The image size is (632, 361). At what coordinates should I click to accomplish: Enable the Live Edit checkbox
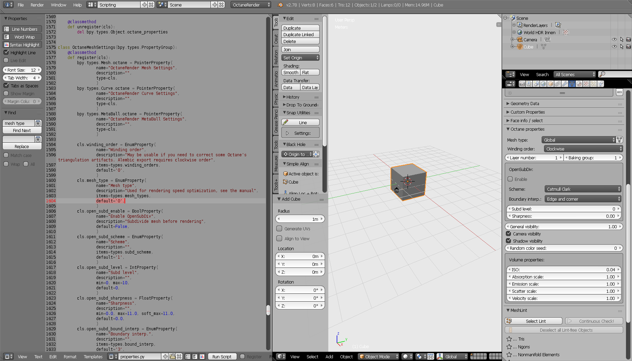(6, 60)
